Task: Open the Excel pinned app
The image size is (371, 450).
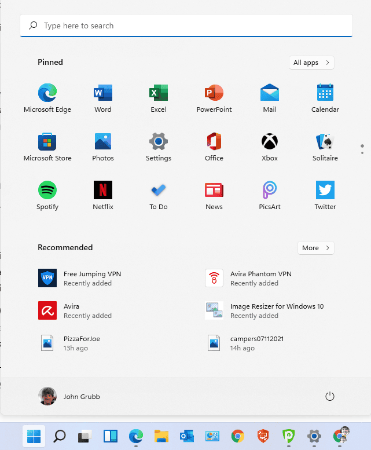Action: 159,98
